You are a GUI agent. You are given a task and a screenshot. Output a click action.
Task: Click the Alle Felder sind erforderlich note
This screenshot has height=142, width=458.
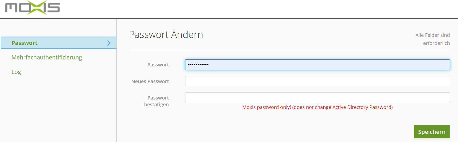(433, 39)
